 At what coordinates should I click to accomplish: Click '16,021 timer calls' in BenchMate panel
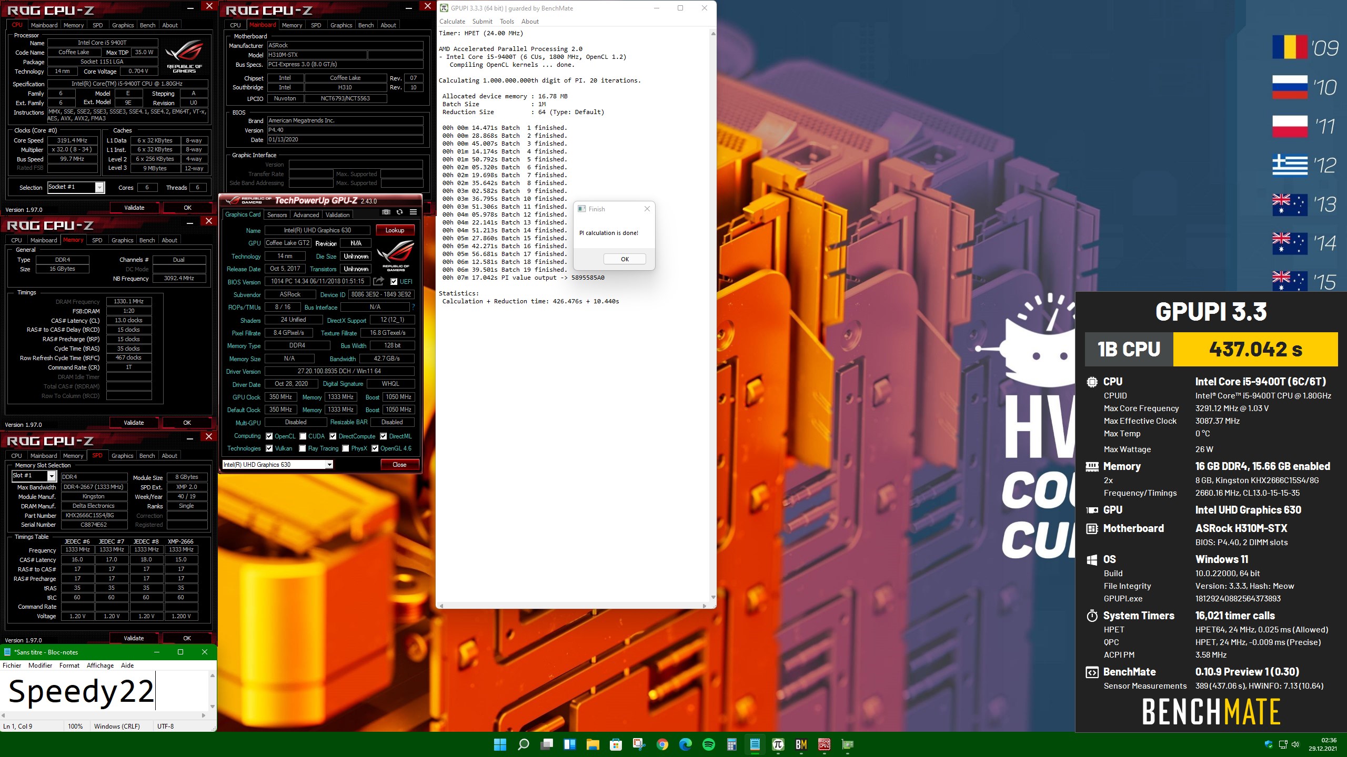click(x=1235, y=616)
